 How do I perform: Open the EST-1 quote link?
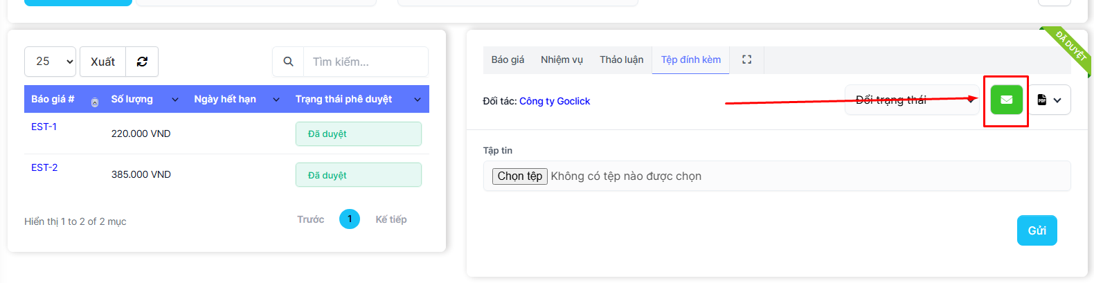[44, 127]
